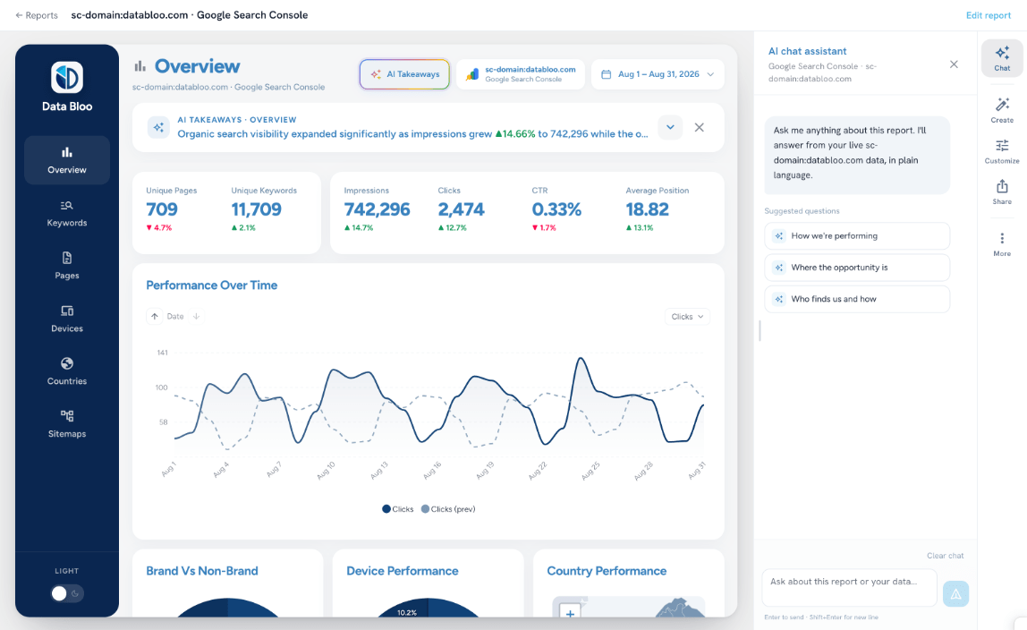Click the Aug 25 label on chart axis
Screen dimensions: 1027x630
(x=590, y=471)
